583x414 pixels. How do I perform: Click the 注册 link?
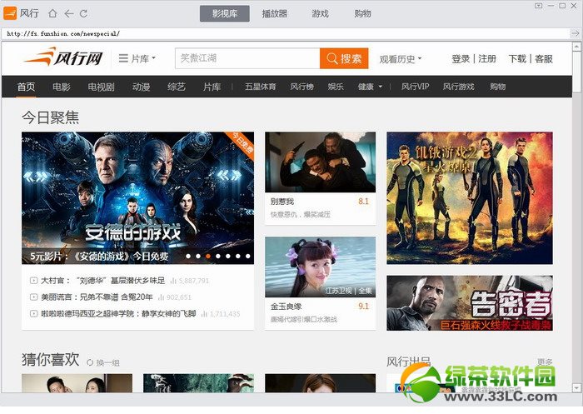tap(487, 59)
